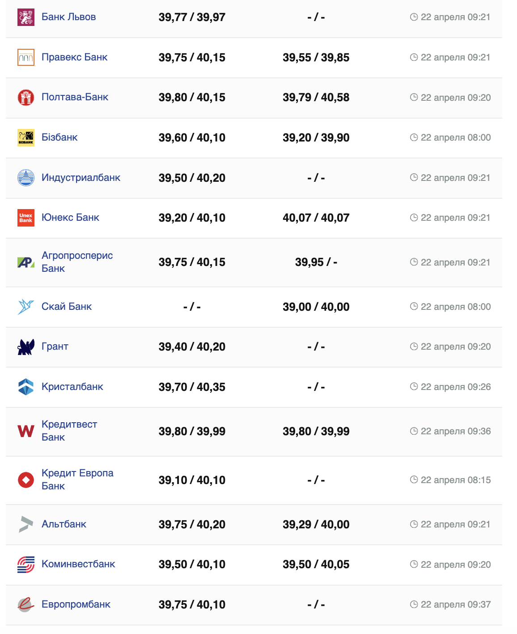Click the Полтава-Банк red logo
The image size is (517, 634).
tap(26, 98)
